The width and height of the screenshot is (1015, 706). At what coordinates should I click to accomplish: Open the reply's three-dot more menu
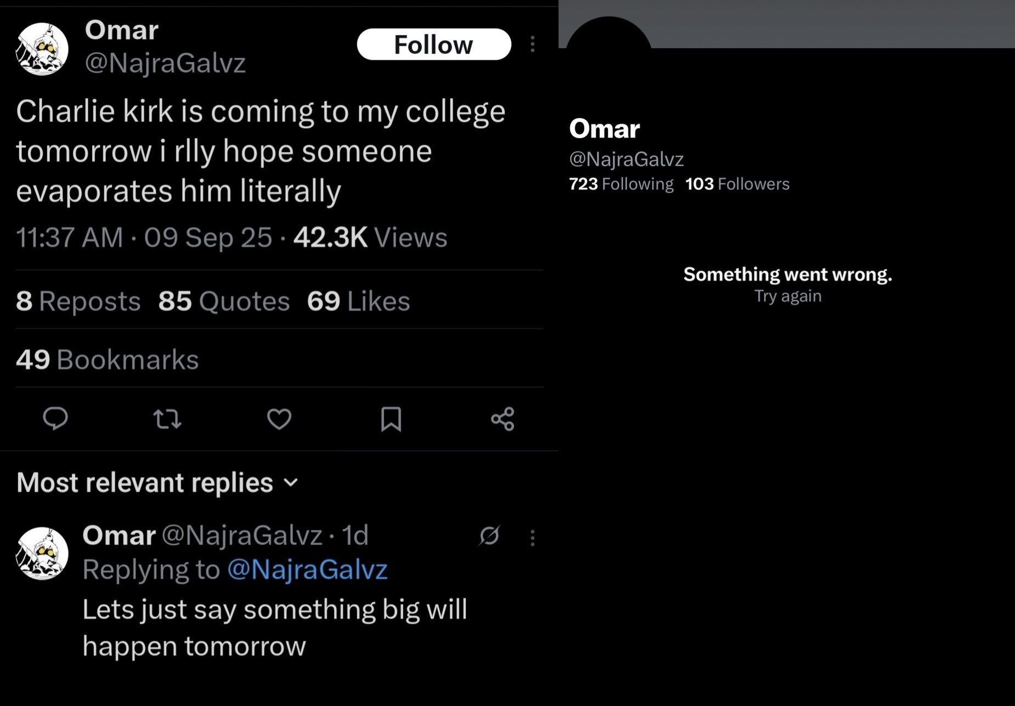click(532, 538)
